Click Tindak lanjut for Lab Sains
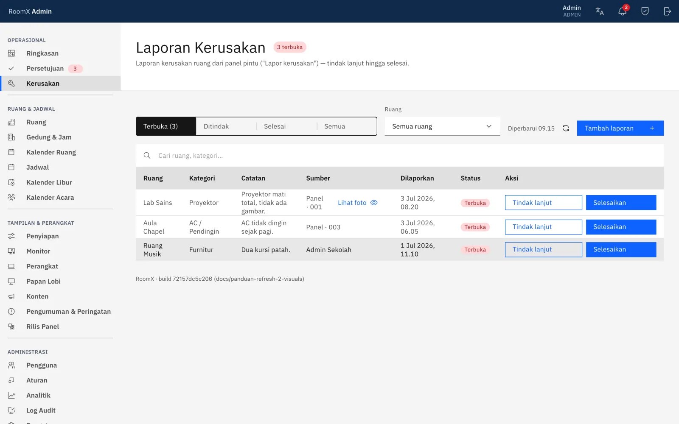 pyautogui.click(x=543, y=203)
